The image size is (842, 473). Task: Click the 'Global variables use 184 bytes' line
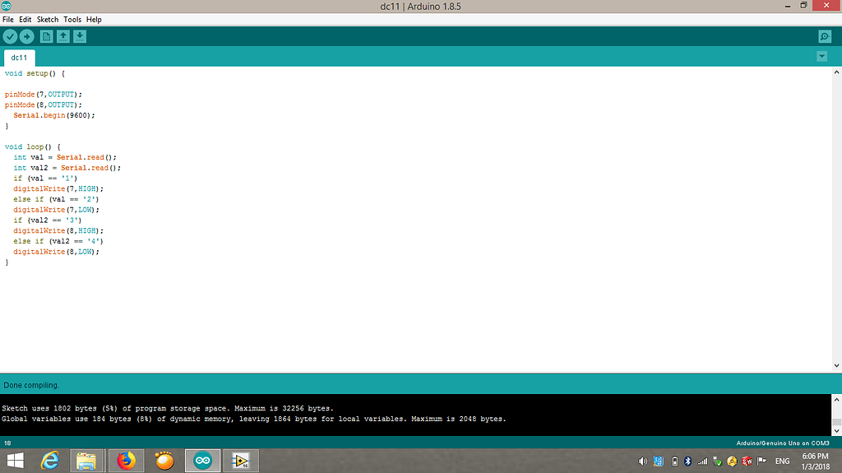(x=254, y=419)
